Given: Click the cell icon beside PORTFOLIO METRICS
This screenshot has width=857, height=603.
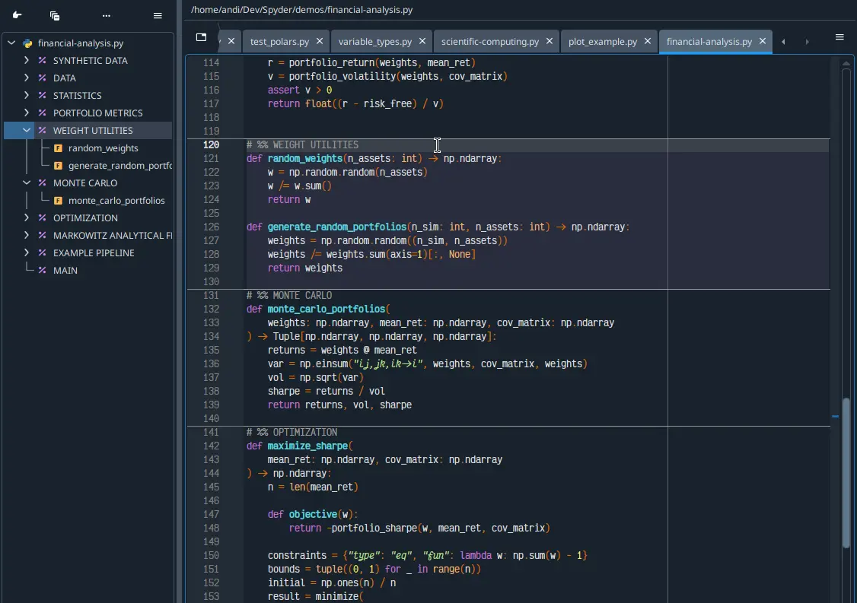Looking at the screenshot, I should click(x=42, y=113).
